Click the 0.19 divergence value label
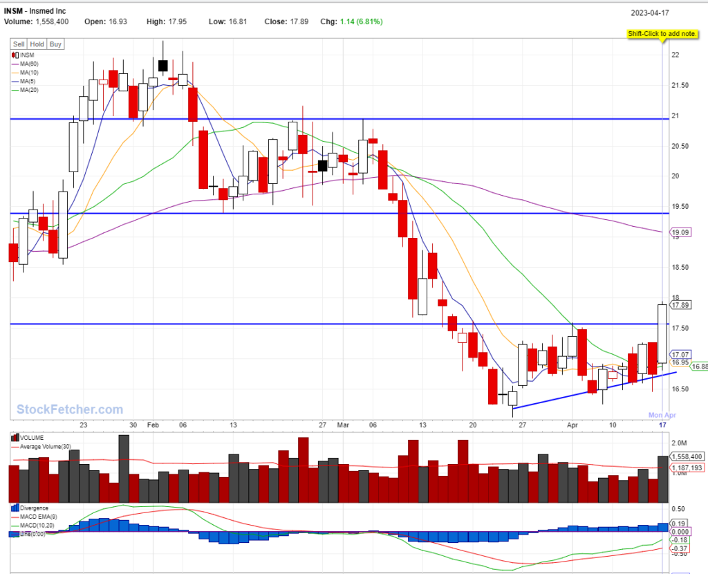This screenshot has width=708, height=574. click(679, 524)
